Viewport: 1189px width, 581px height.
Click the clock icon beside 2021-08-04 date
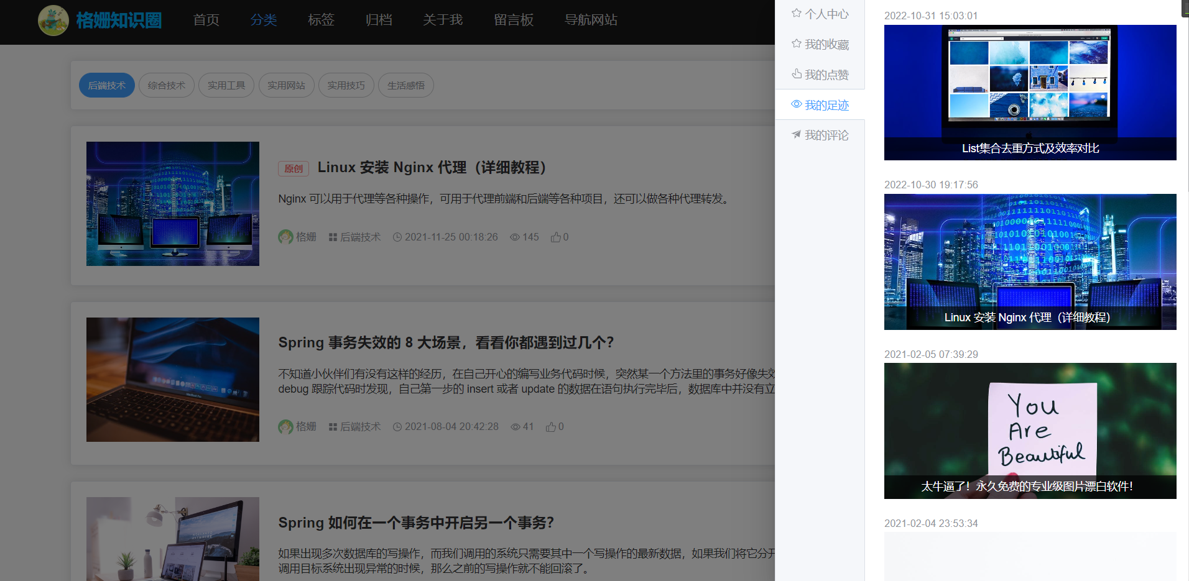click(x=397, y=427)
